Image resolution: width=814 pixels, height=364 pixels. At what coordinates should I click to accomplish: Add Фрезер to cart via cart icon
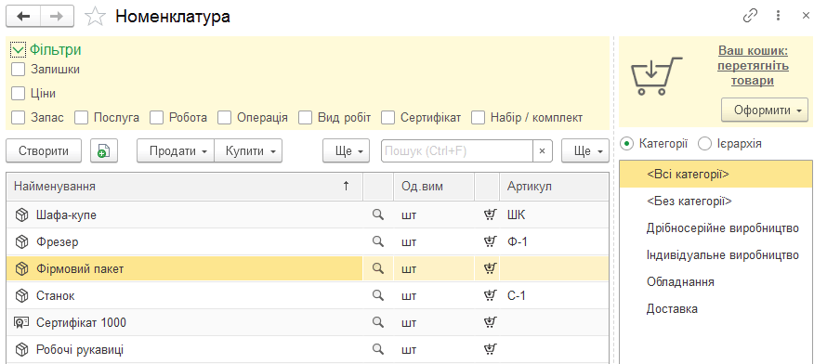(489, 241)
